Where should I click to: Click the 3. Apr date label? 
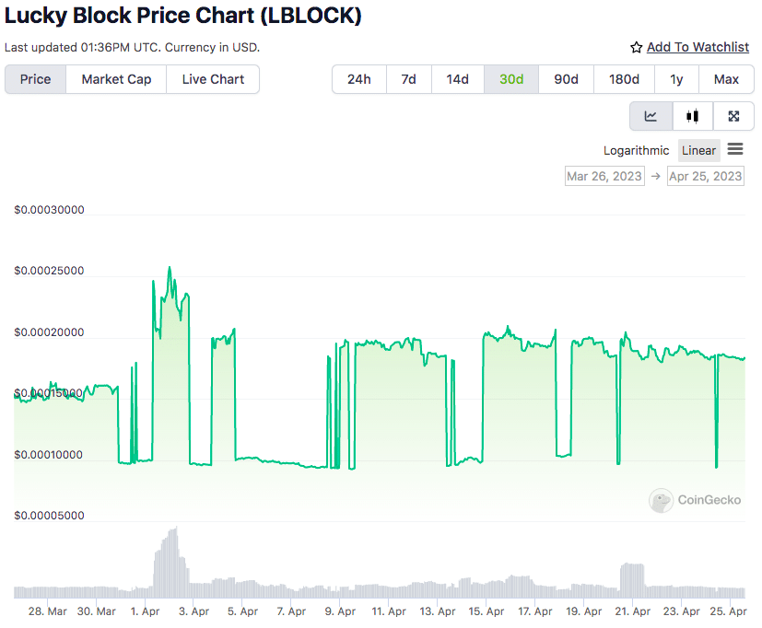pyautogui.click(x=193, y=611)
